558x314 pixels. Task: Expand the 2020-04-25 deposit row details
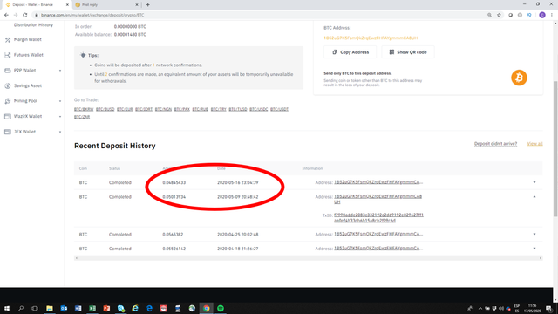click(534, 235)
